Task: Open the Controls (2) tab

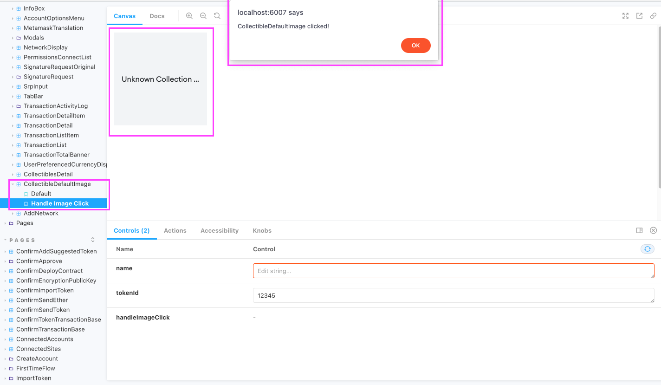Action: pos(132,230)
